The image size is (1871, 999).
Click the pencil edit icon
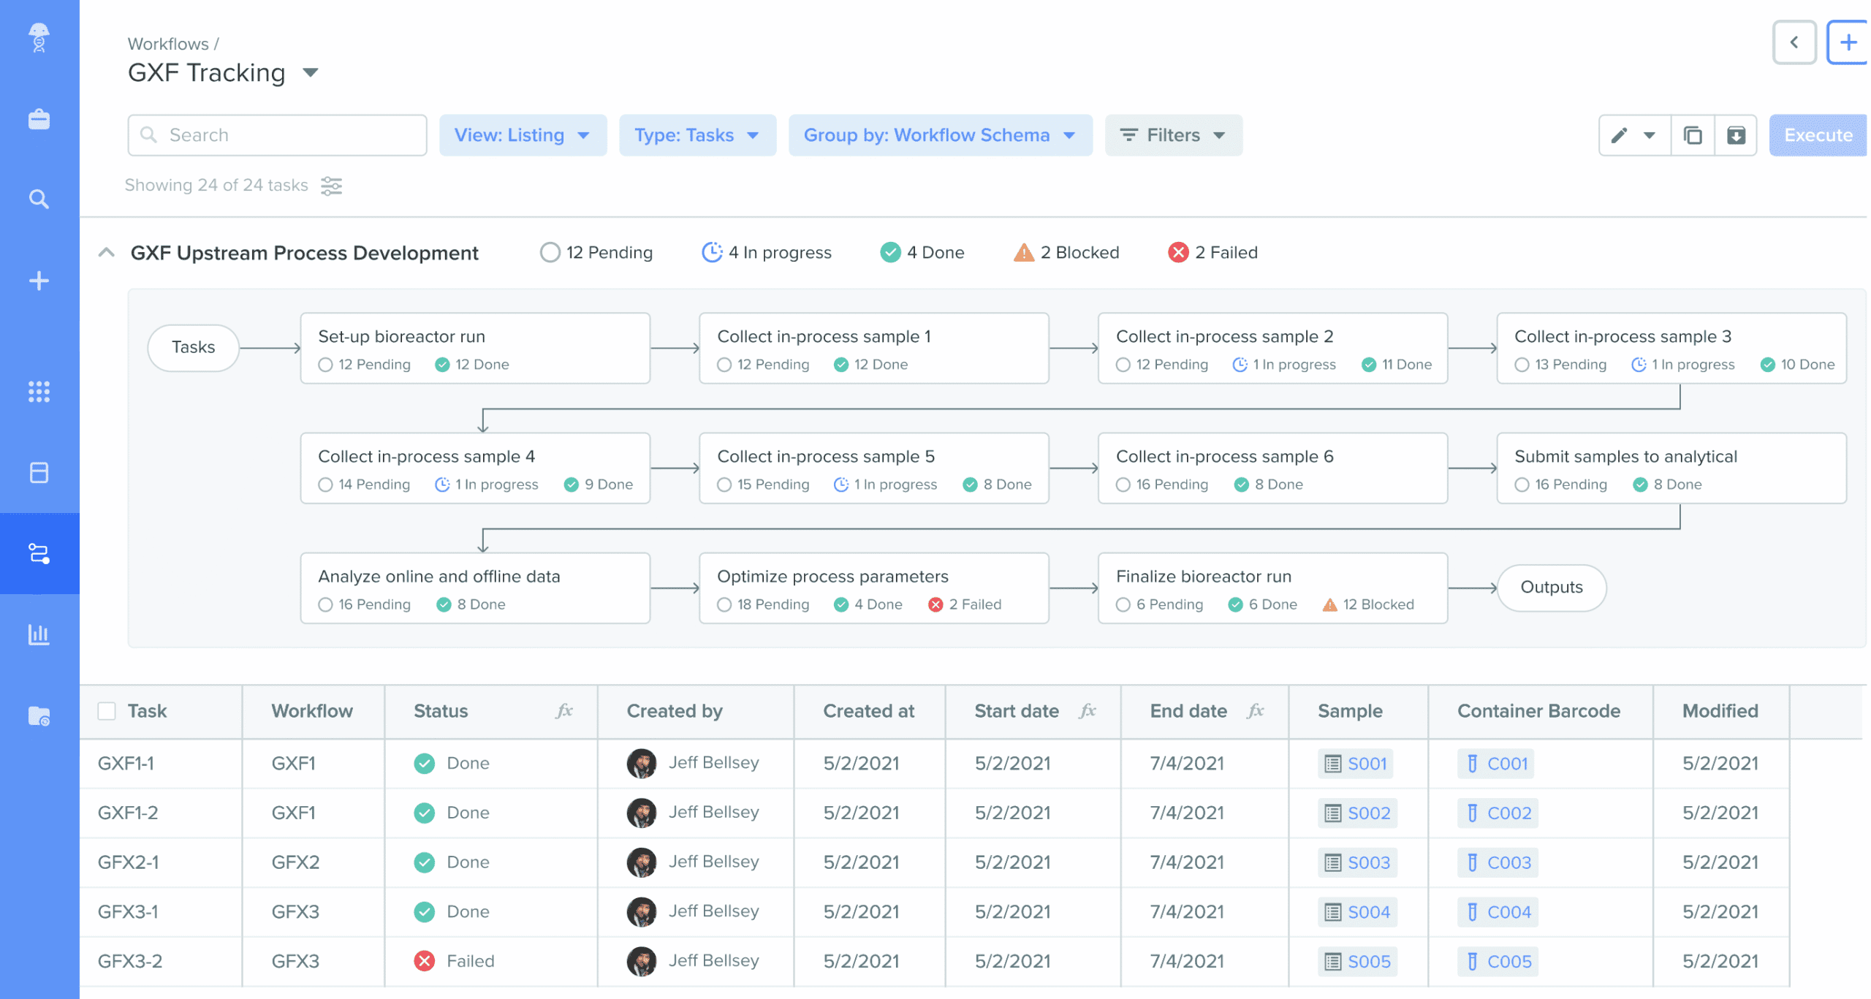[x=1619, y=135]
